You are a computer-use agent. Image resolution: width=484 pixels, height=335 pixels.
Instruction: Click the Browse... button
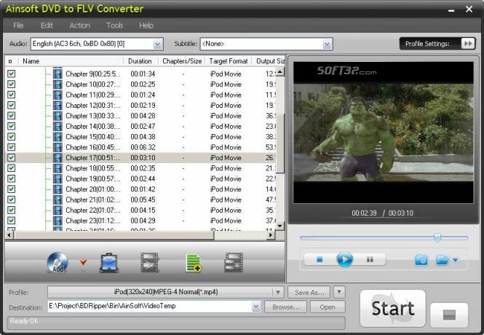pos(286,307)
